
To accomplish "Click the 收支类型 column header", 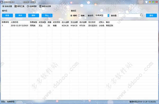I will coord(42,22).
